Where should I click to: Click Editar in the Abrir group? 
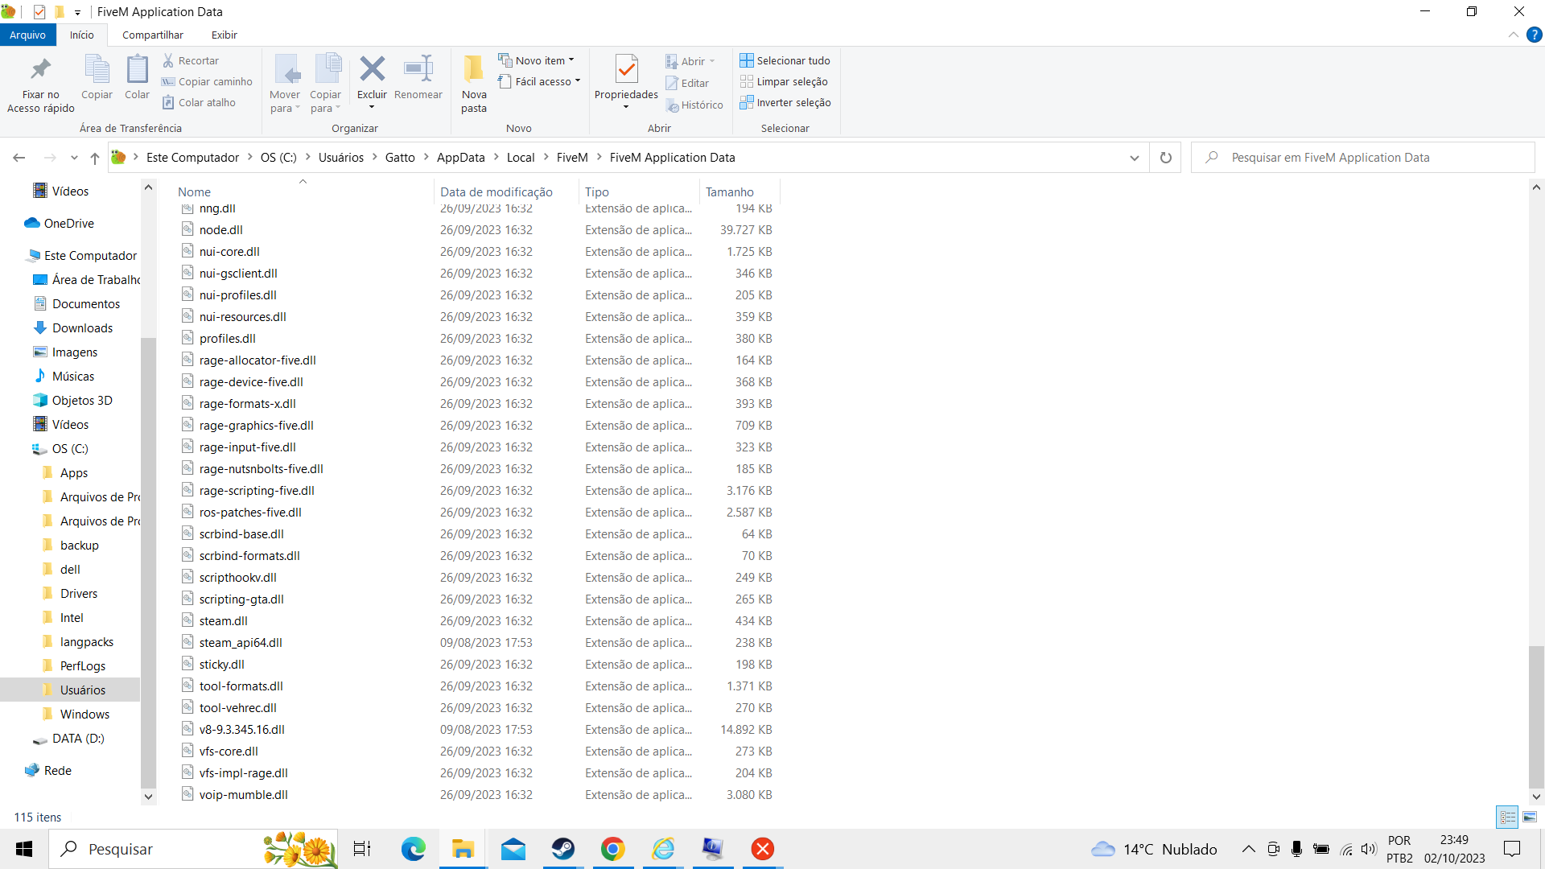(x=687, y=83)
